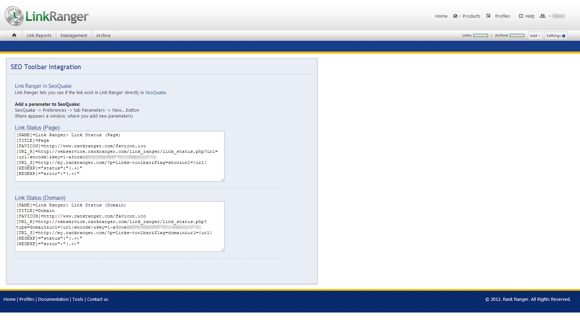Click the gear icon in Settings button

(564, 36)
